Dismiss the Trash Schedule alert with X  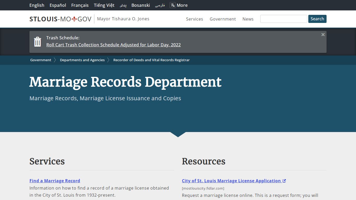coord(323,35)
